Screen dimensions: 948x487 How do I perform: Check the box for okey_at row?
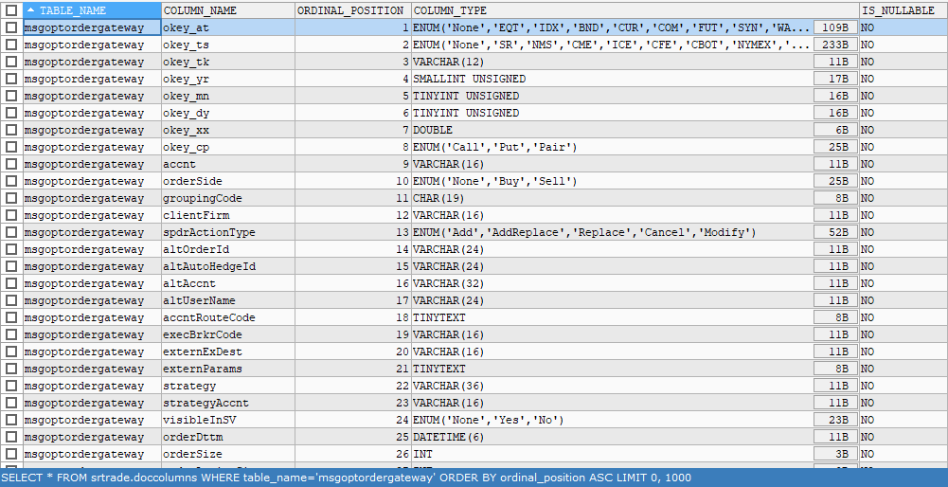pyautogui.click(x=11, y=27)
